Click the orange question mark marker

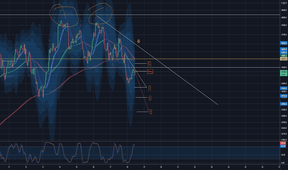click(138, 41)
